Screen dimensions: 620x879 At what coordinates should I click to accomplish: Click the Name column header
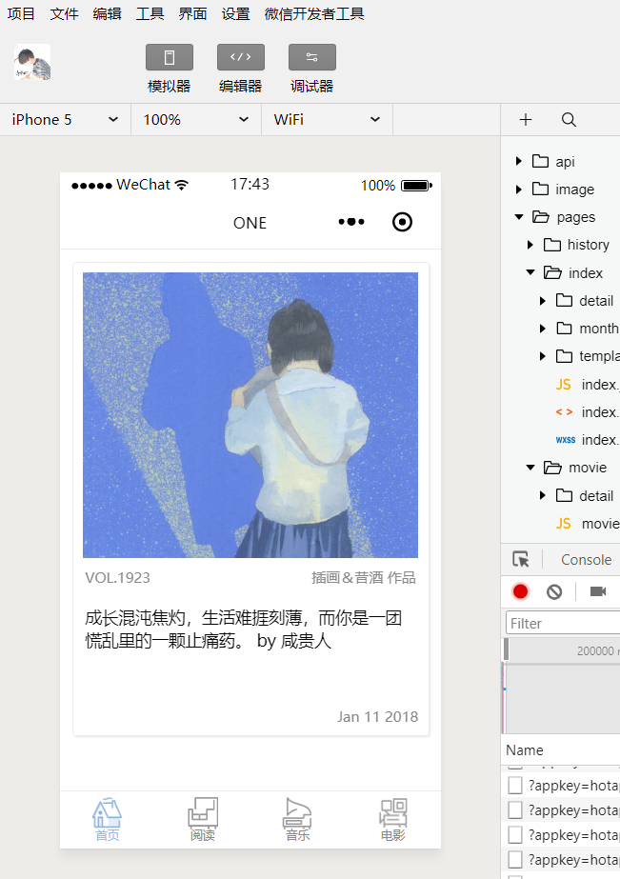525,750
